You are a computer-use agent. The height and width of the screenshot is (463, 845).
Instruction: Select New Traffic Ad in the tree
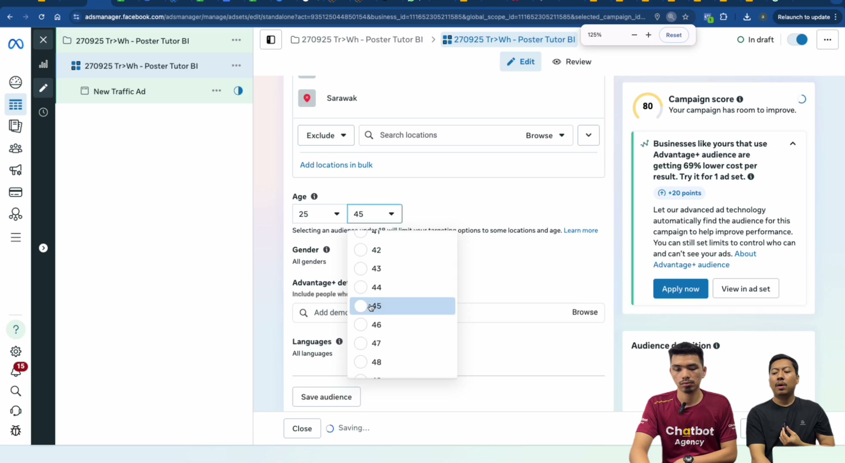tap(119, 91)
